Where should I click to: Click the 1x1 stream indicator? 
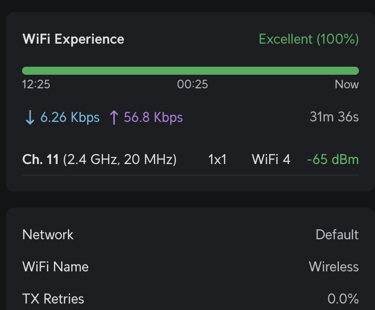click(x=217, y=160)
